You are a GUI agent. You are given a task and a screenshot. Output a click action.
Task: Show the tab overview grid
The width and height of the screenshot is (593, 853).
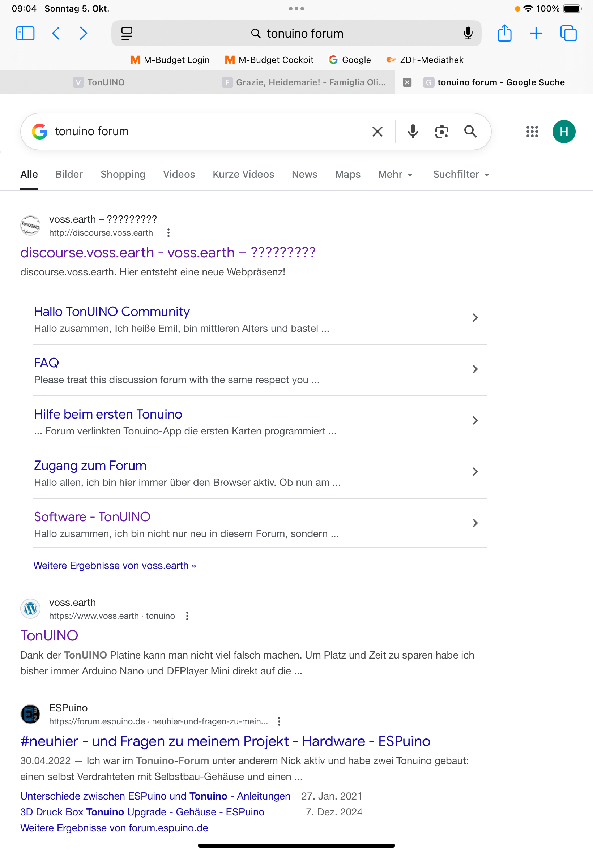point(568,33)
